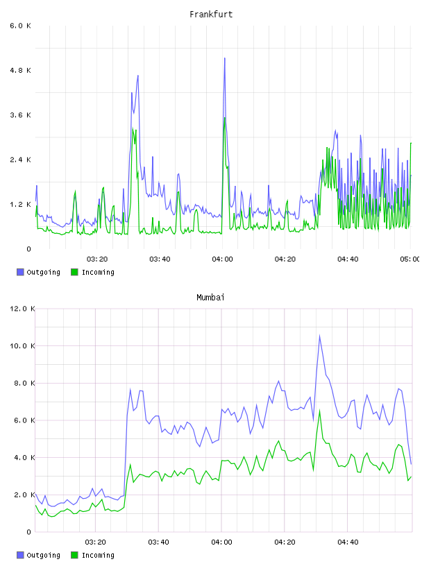Click Frankfurt's 1.2 K axis label
The height and width of the screenshot is (566, 422).
click(x=21, y=205)
